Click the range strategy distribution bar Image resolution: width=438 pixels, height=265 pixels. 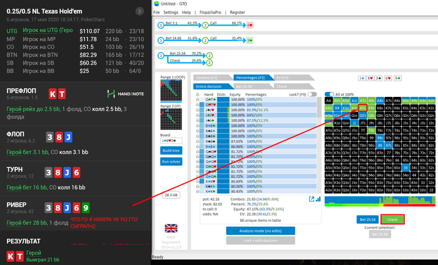pos(380,201)
